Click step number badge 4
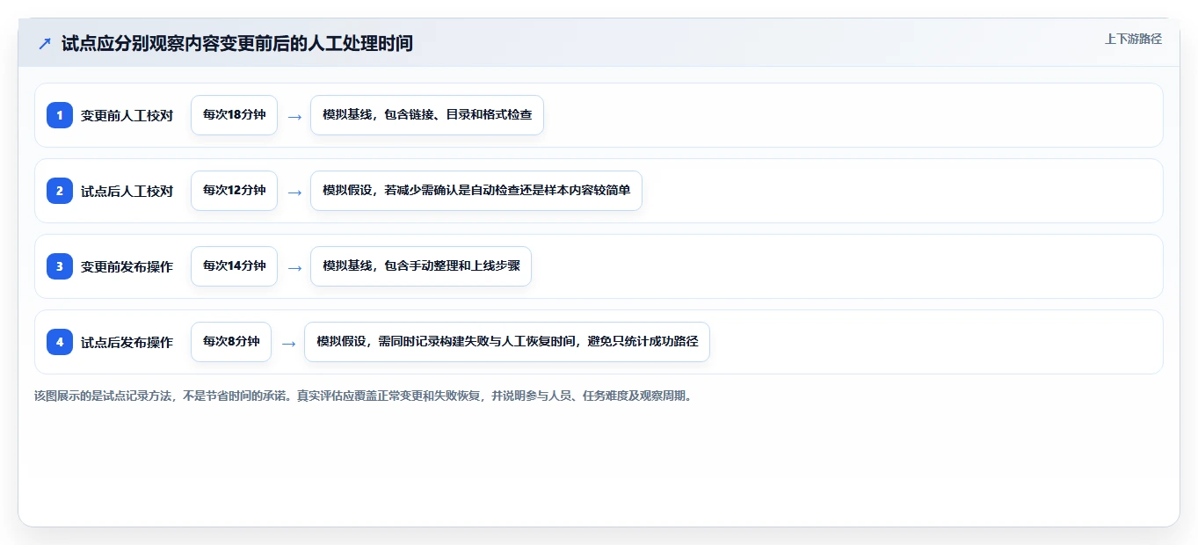 [60, 342]
